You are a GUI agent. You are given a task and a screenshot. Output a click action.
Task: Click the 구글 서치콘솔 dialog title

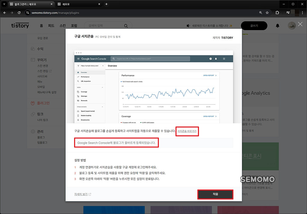pos(84,36)
